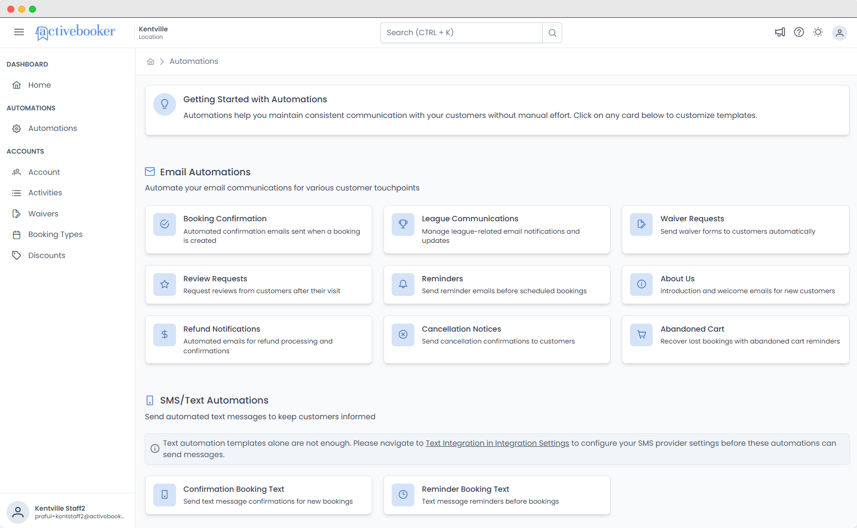857x528 pixels.
Task: Open the Waiver Requests card title
Action: coord(692,219)
